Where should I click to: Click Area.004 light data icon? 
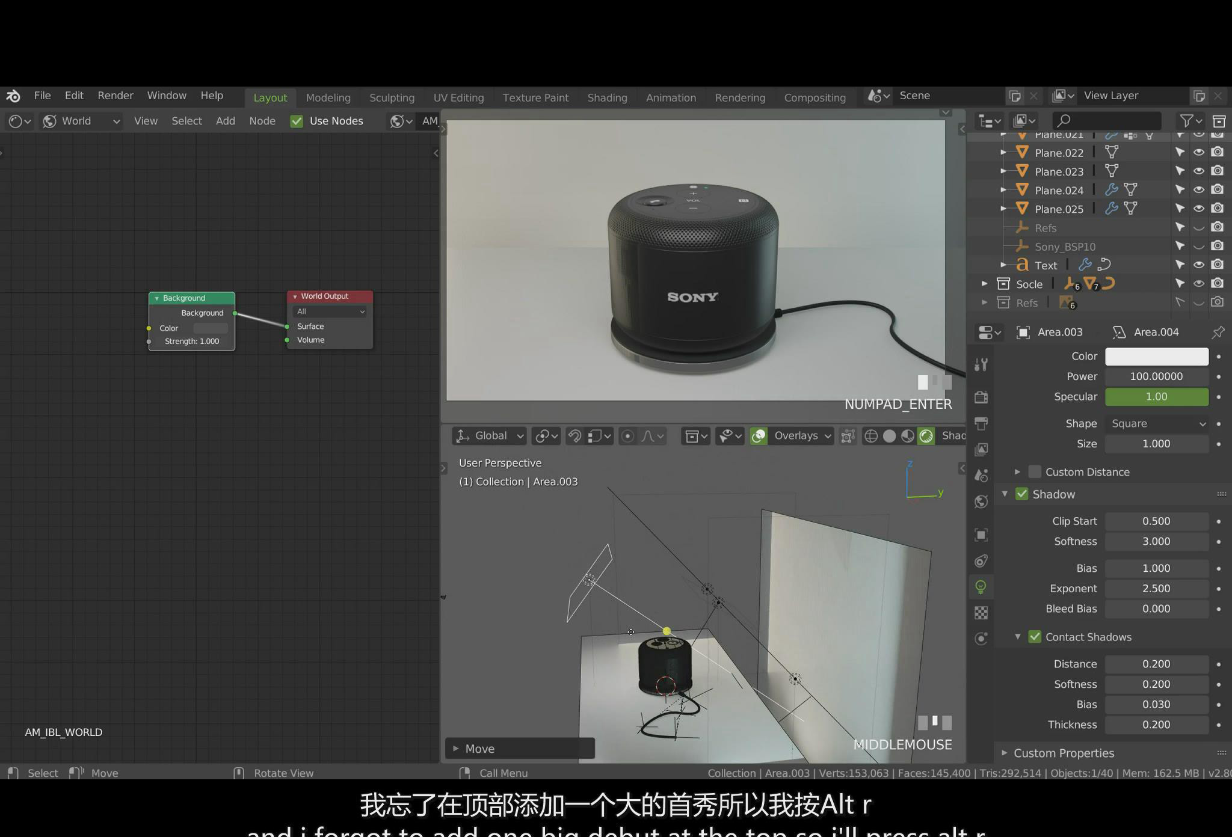pos(1119,333)
